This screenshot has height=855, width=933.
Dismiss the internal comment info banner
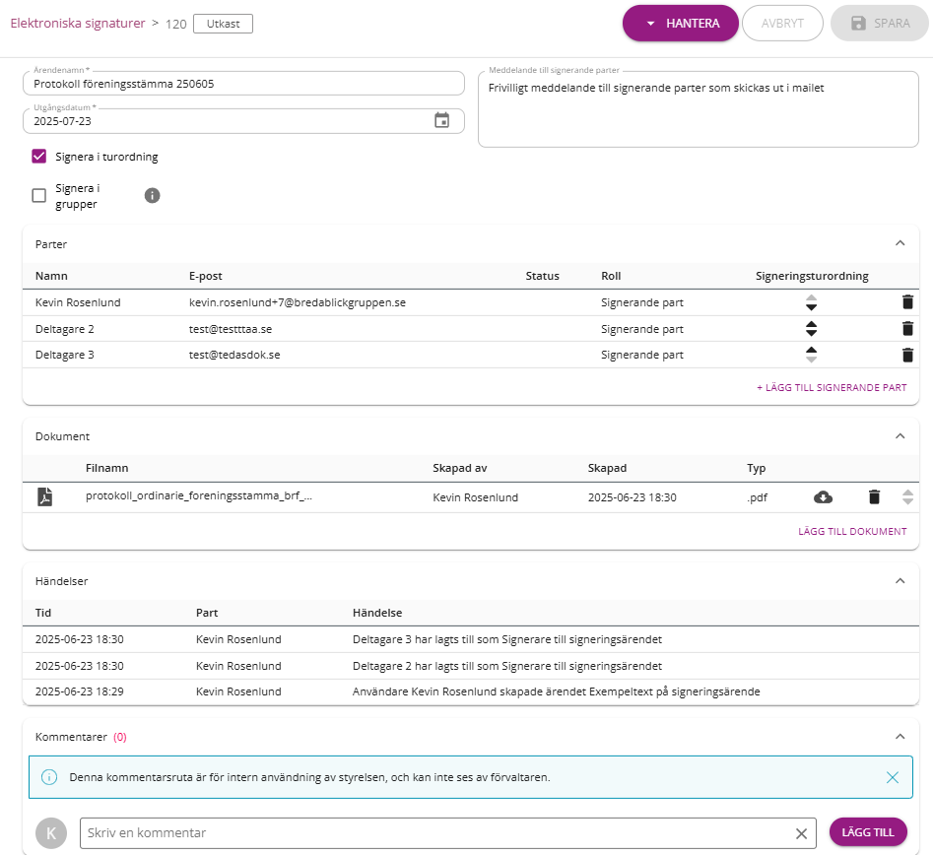892,777
